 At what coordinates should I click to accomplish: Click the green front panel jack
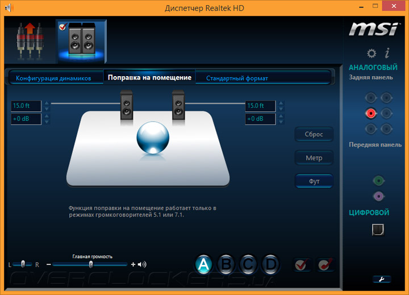click(378, 181)
